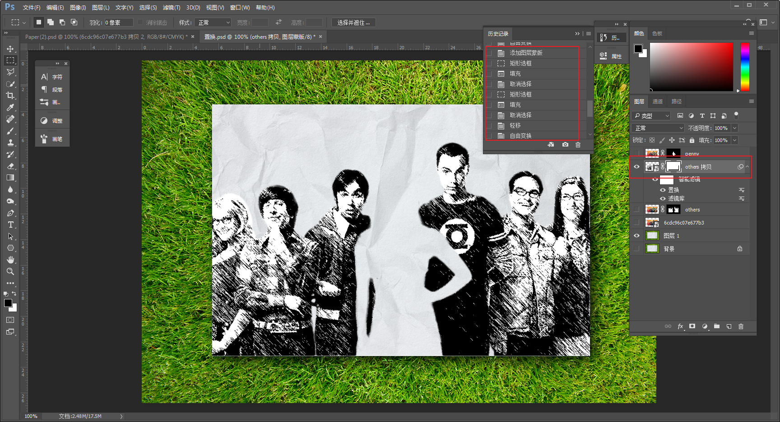The height and width of the screenshot is (422, 780).
Task: Add layer mask from Layers panel bottom
Action: coord(692,326)
